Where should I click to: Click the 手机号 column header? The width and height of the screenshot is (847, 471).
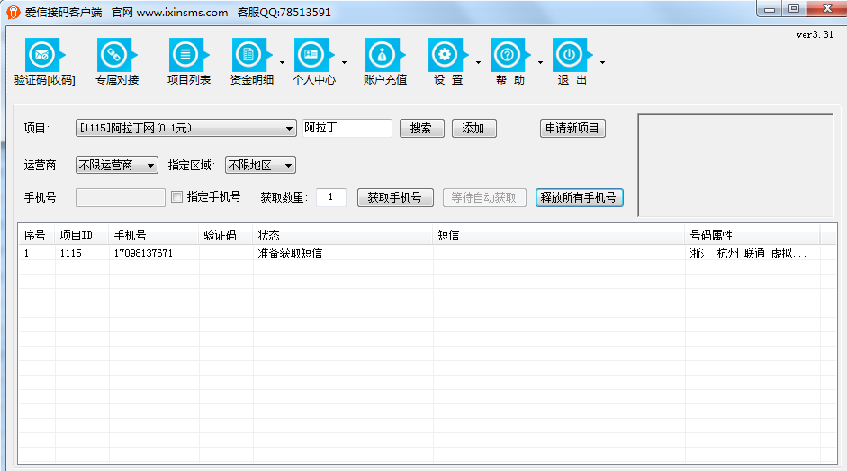(x=153, y=235)
